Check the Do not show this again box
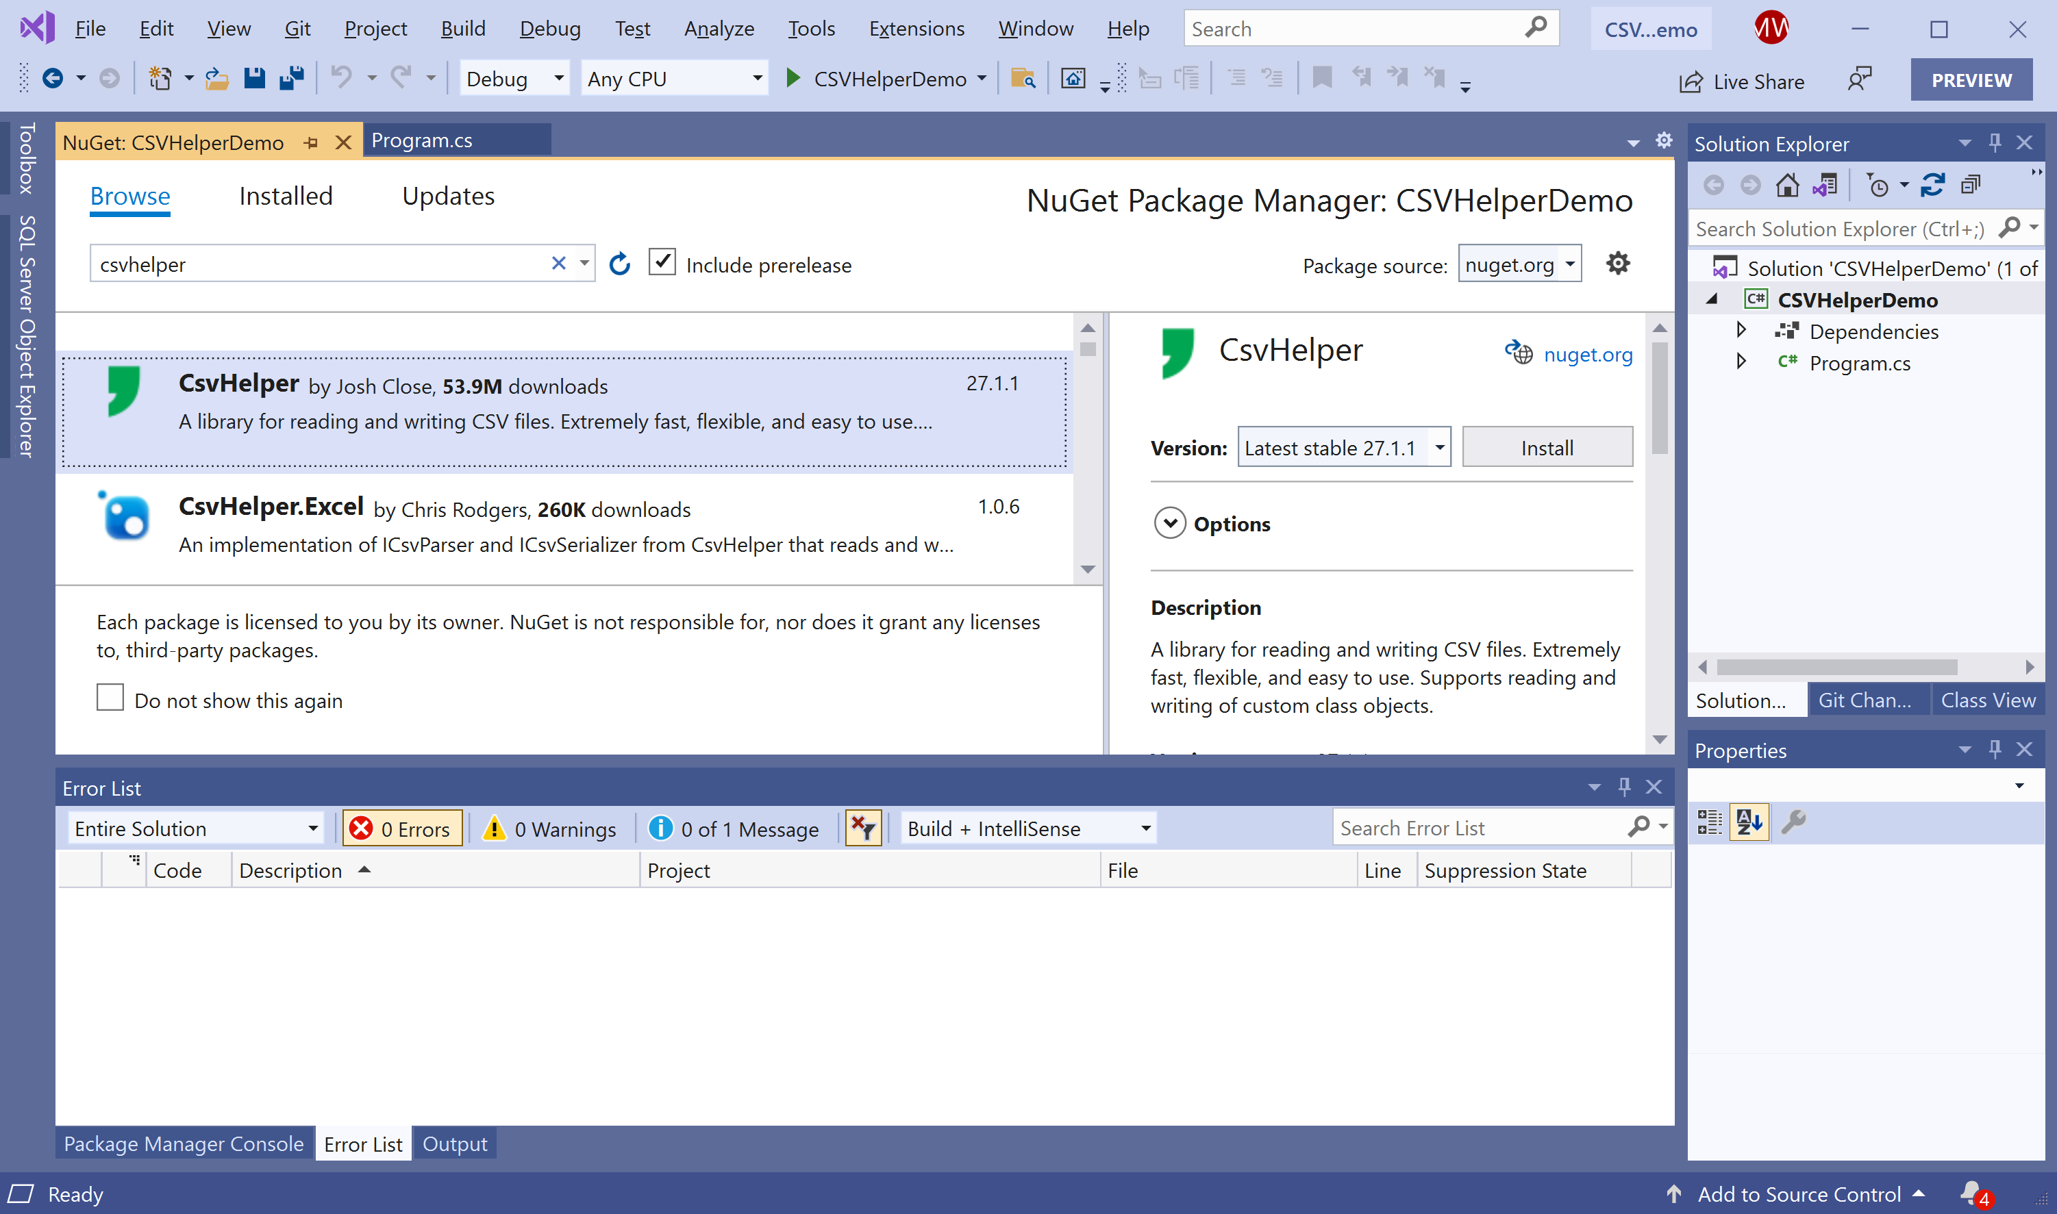 click(x=110, y=698)
